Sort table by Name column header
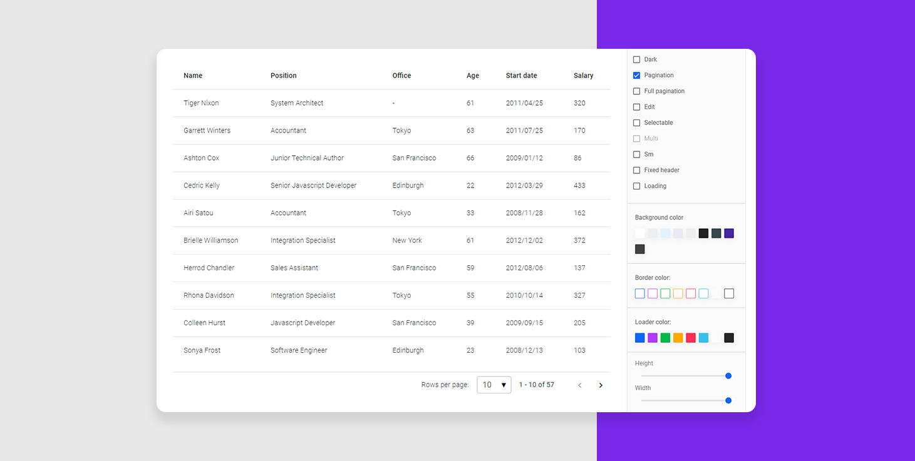This screenshot has height=461, width=915. point(193,76)
